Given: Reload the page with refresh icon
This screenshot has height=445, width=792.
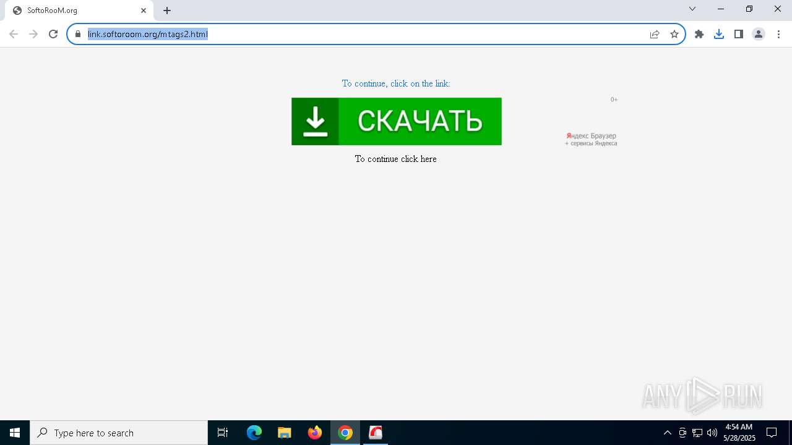Looking at the screenshot, I should pos(53,34).
